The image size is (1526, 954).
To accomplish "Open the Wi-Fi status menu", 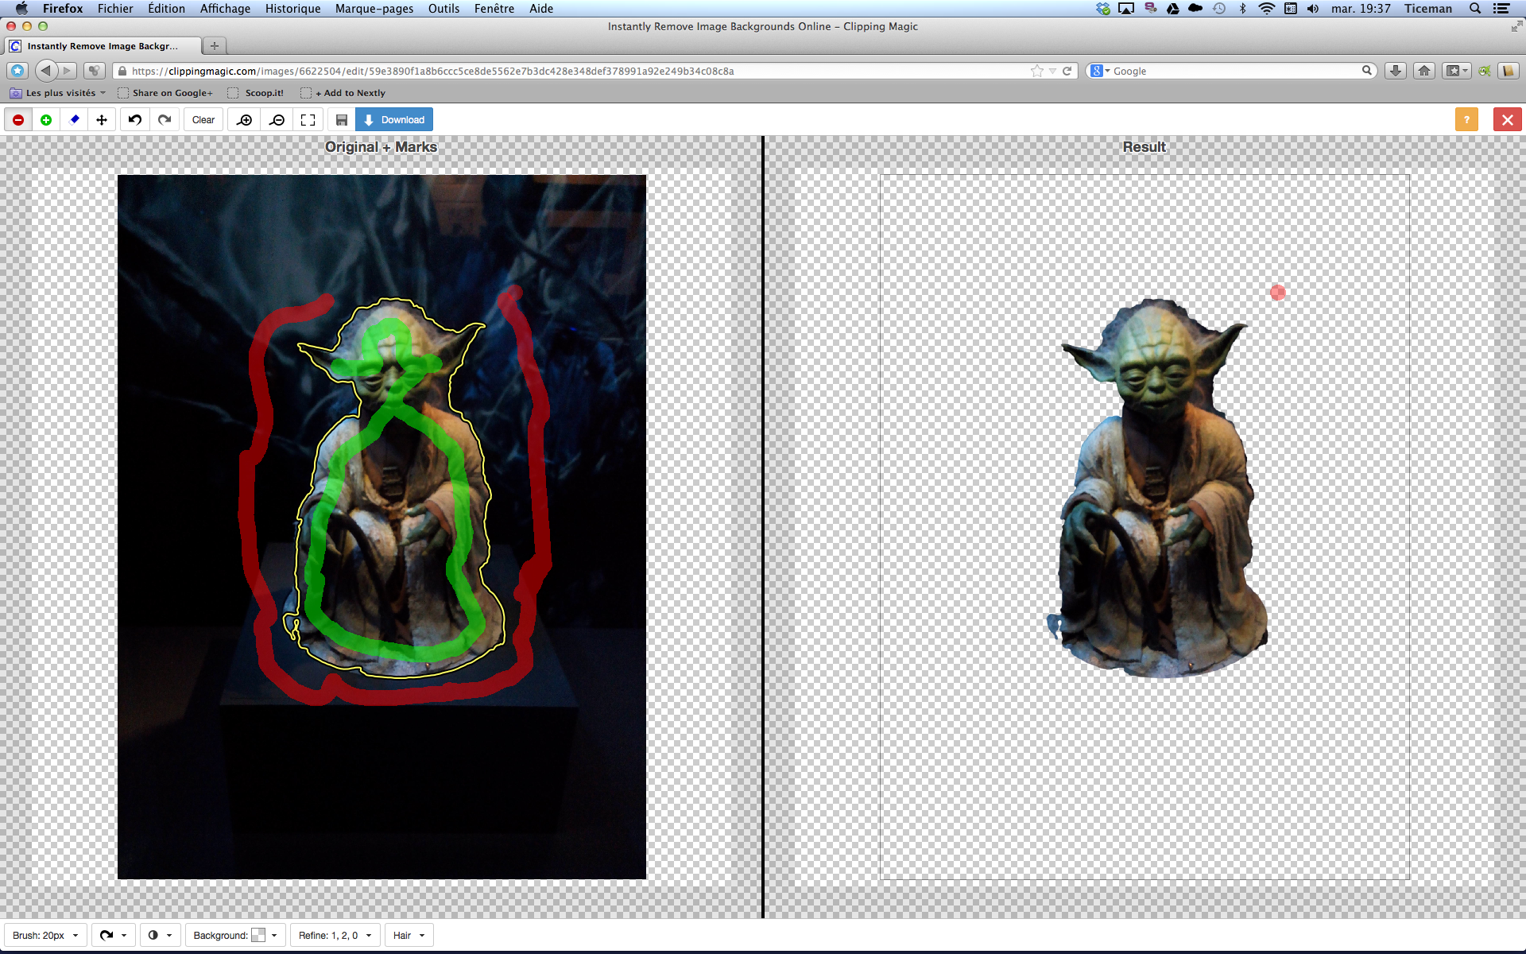I will (x=1267, y=9).
